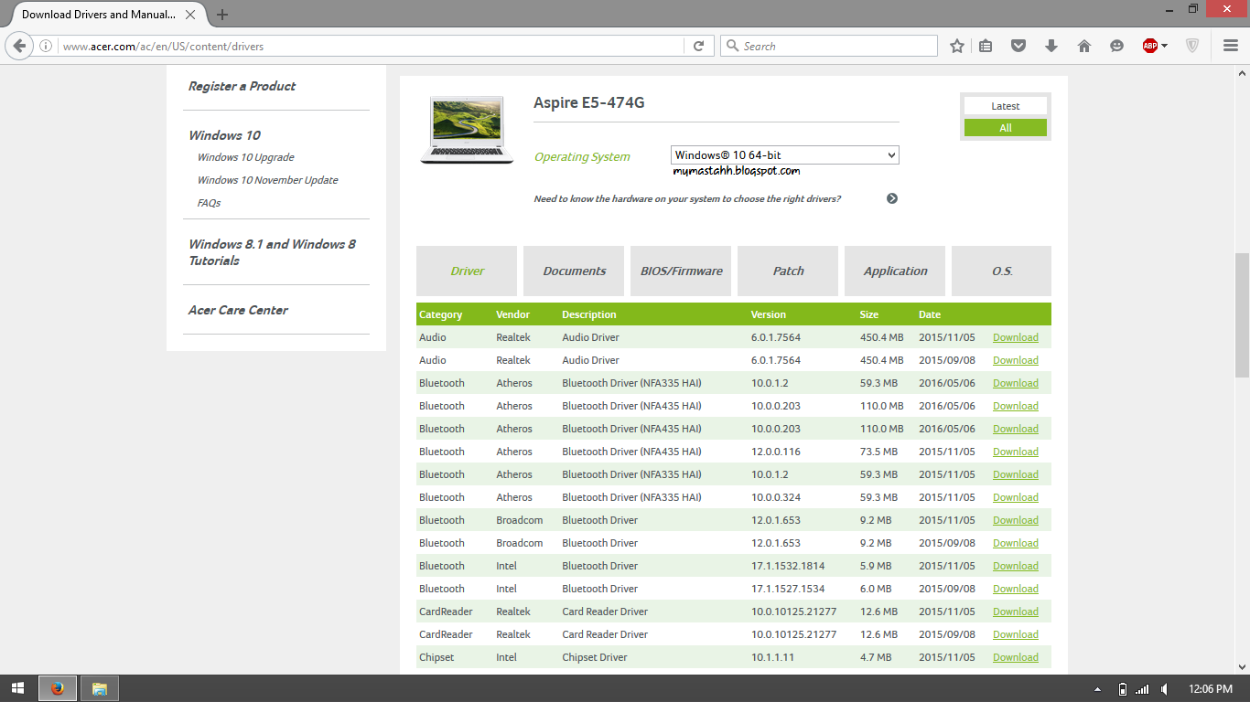Image resolution: width=1250 pixels, height=702 pixels.
Task: Download the Broadcom Bluetooth Driver dated 2015/09/08
Action: pyautogui.click(x=1016, y=543)
